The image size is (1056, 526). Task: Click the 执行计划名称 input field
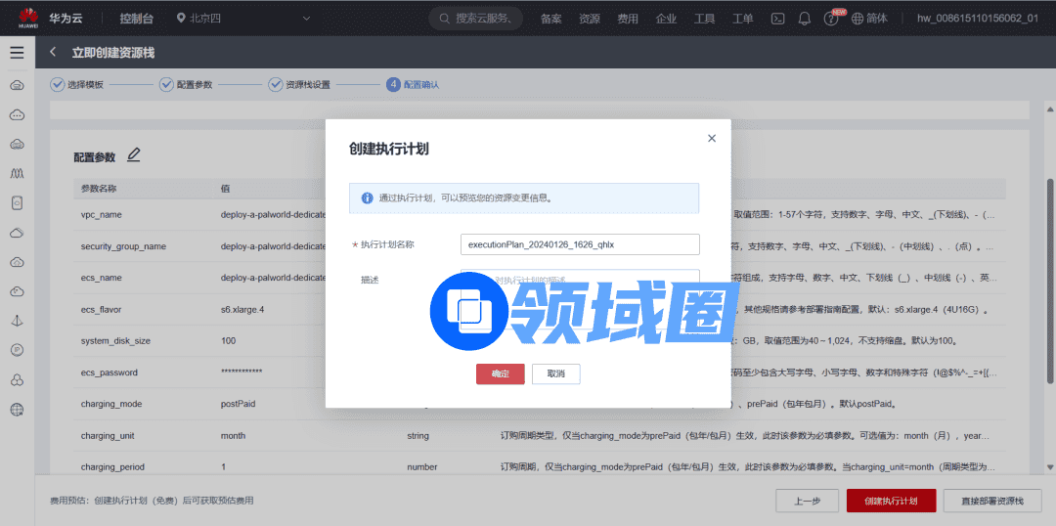580,244
